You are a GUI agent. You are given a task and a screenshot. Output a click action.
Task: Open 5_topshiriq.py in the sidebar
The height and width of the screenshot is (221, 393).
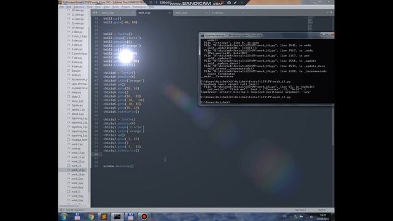[x=79, y=53]
